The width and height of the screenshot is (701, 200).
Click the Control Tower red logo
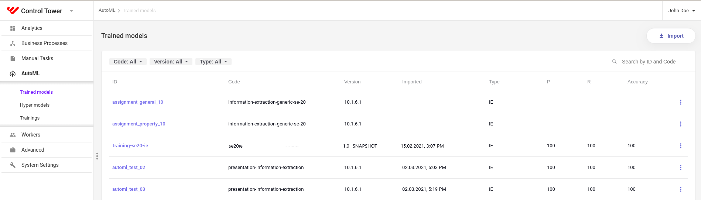[x=13, y=10]
